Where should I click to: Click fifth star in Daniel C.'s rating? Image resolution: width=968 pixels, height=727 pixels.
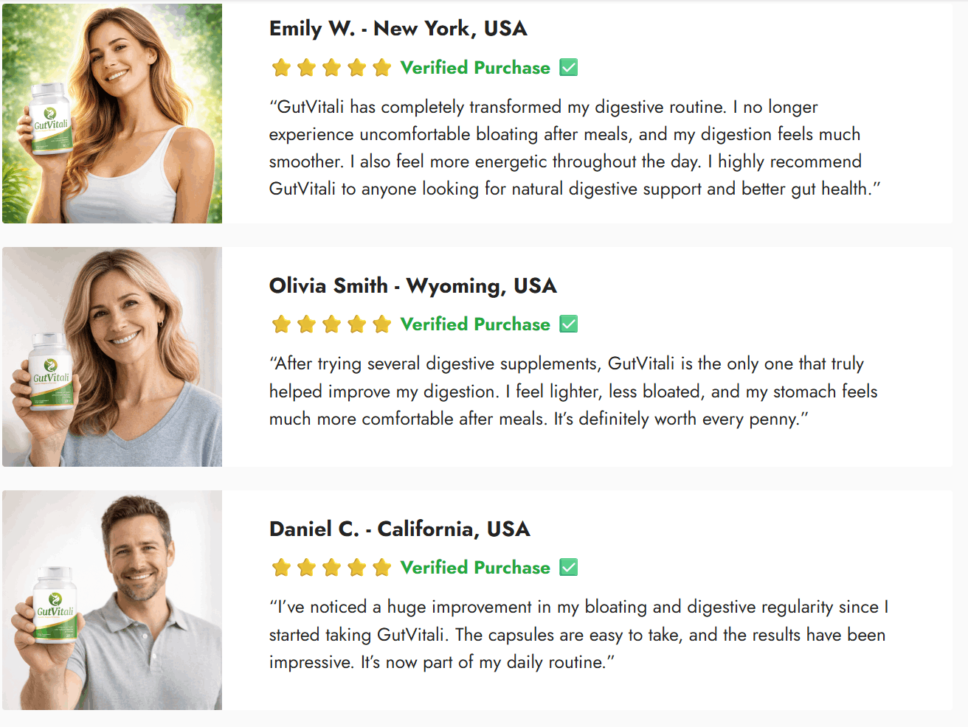pos(381,568)
